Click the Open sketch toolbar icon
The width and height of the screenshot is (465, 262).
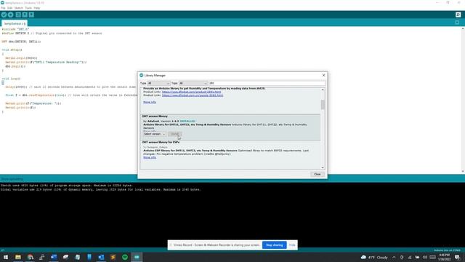coord(25,15)
